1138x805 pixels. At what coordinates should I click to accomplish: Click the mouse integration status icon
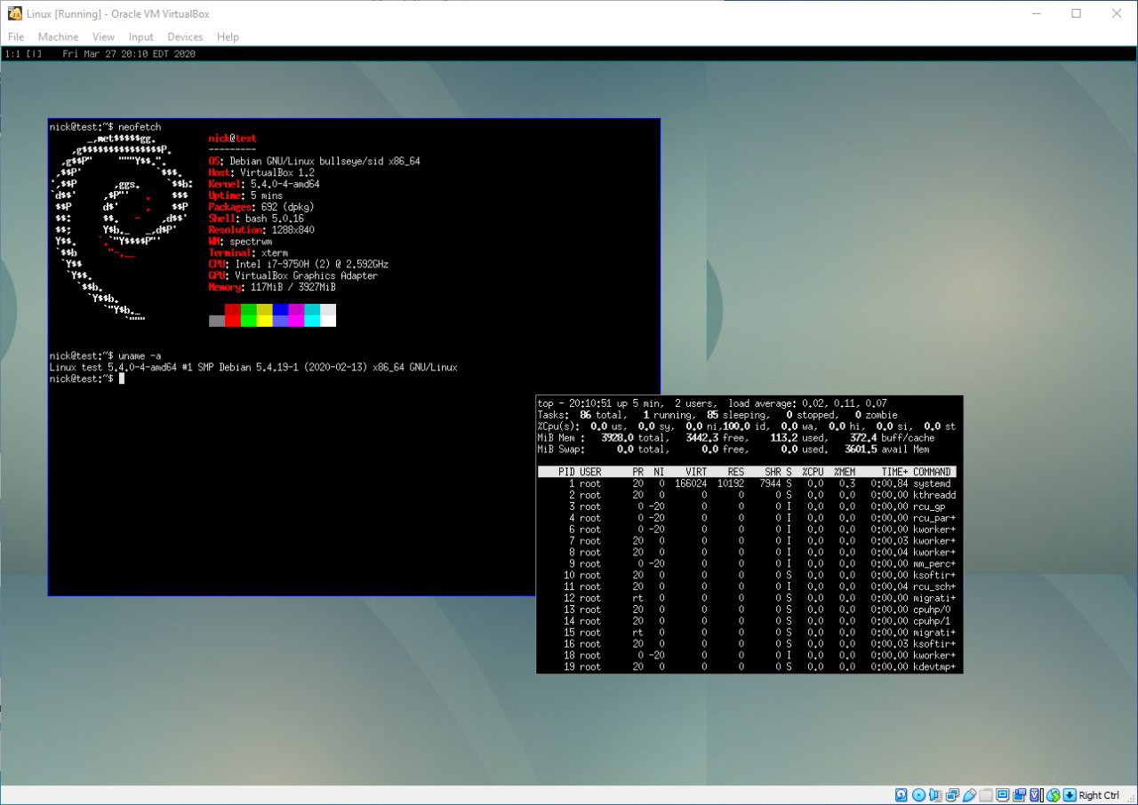(1054, 794)
